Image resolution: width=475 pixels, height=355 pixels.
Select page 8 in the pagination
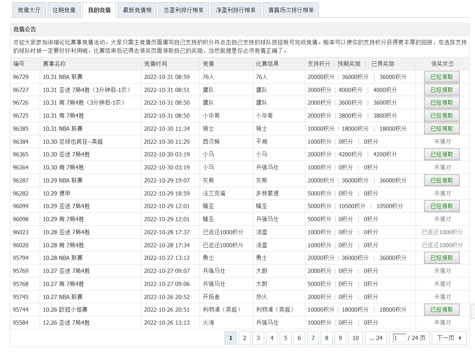326,338
